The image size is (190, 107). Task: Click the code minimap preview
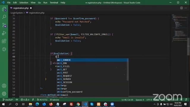179,28
